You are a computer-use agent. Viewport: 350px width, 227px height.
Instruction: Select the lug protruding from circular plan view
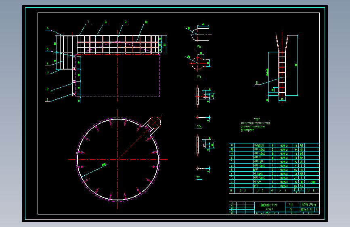pyautogui.click(x=152, y=126)
